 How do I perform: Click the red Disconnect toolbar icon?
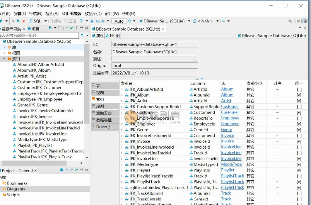pyautogui.click(x=24, y=21)
